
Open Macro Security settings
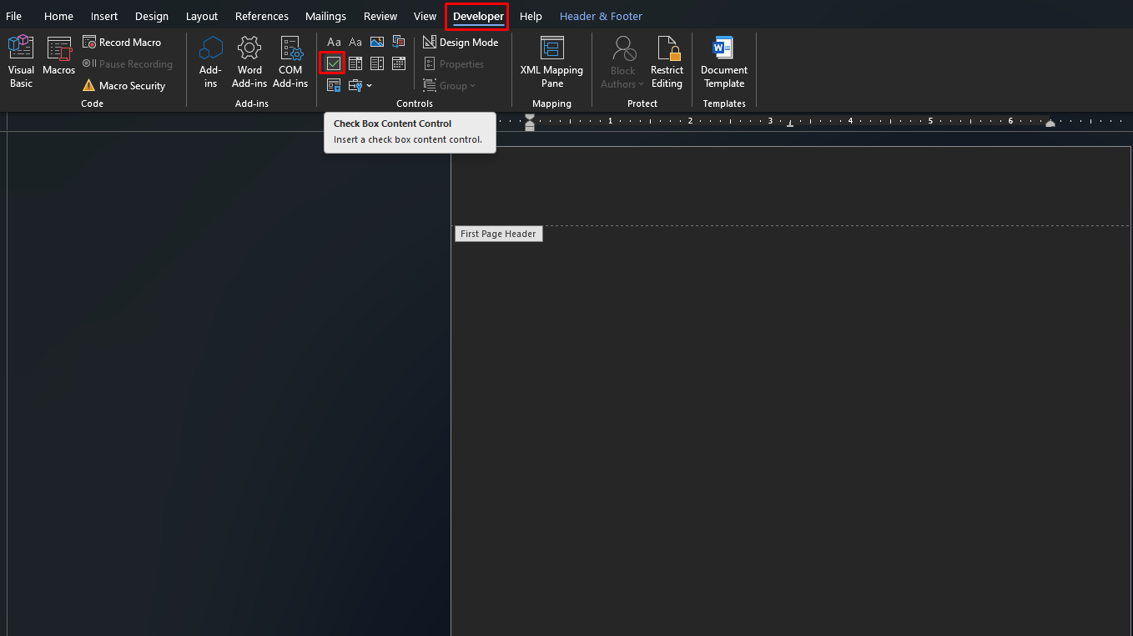coord(123,85)
